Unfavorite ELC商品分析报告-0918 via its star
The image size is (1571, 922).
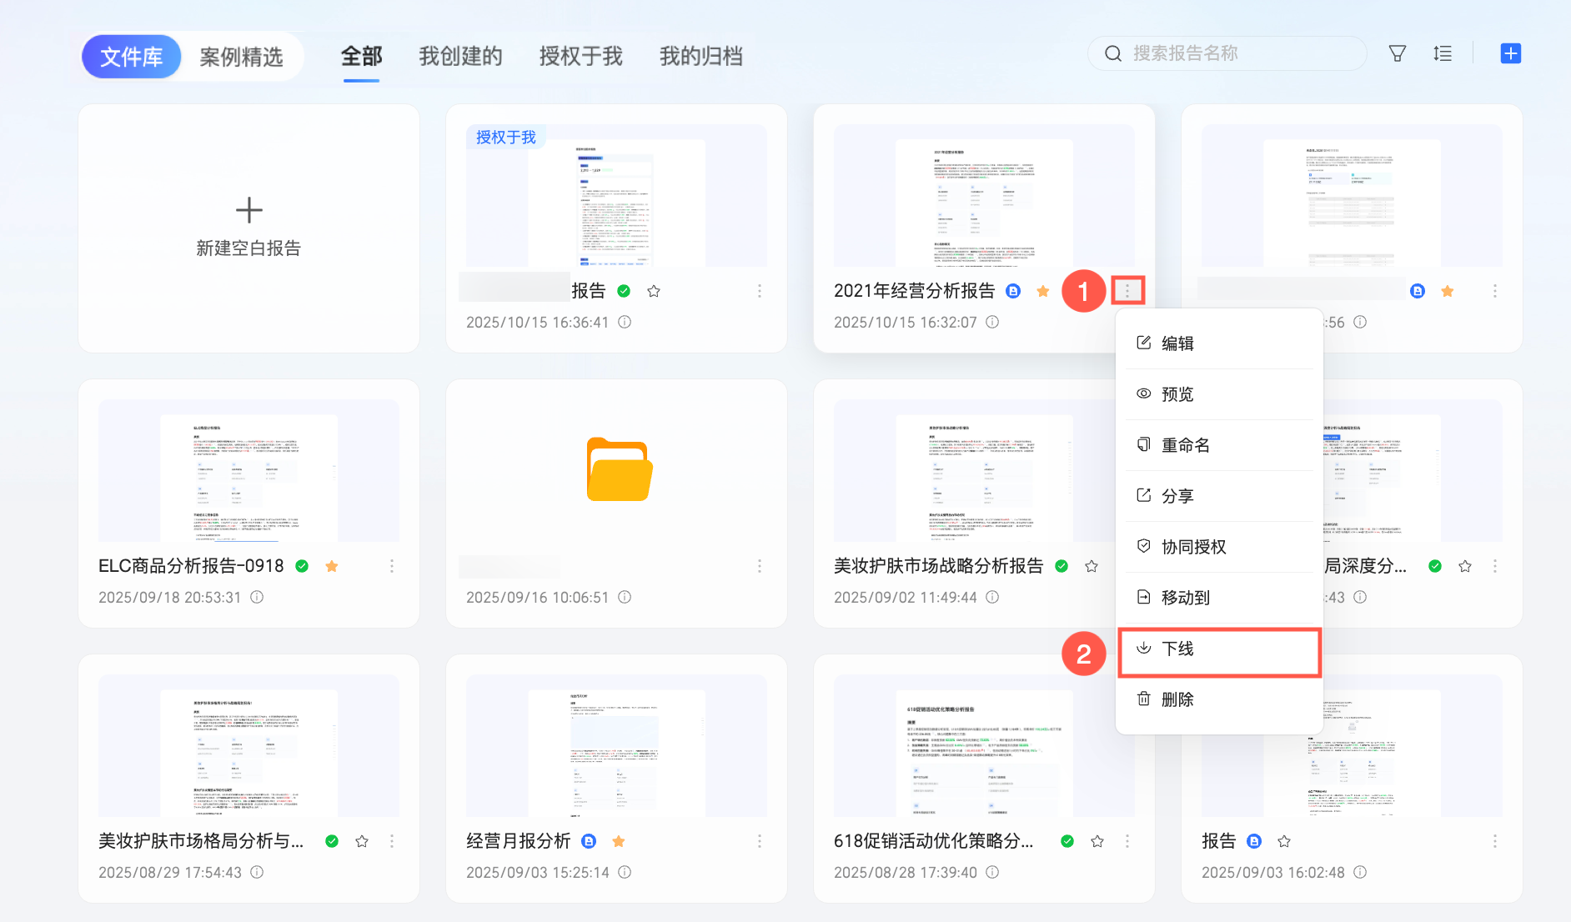pyautogui.click(x=332, y=566)
